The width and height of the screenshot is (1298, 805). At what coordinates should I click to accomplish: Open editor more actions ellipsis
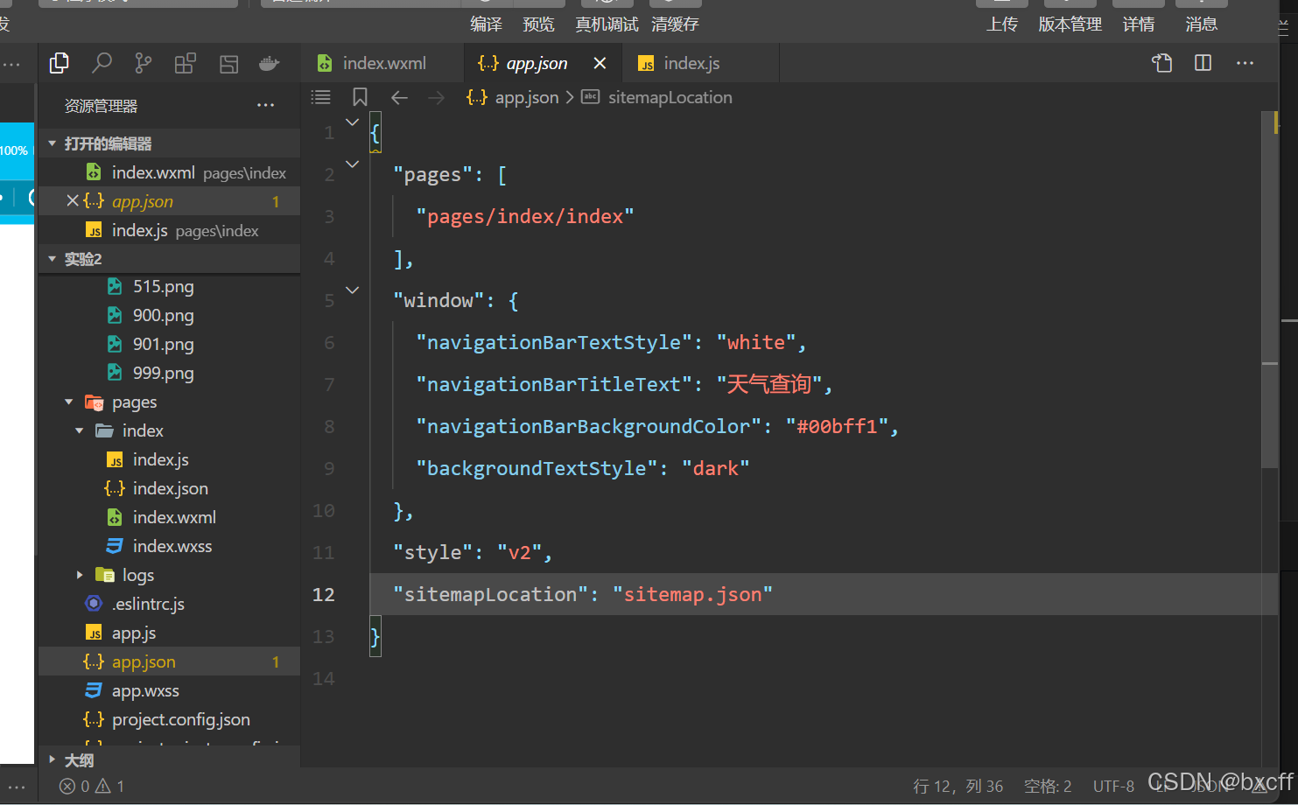click(x=1245, y=63)
